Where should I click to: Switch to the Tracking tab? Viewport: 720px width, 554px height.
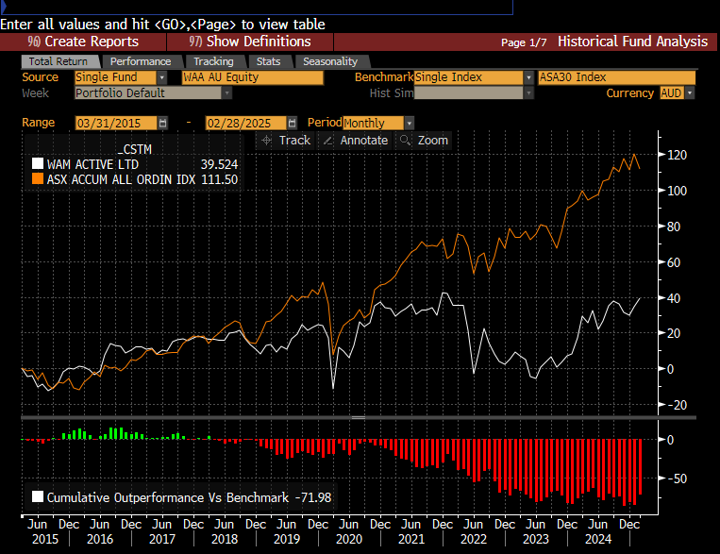pos(213,61)
